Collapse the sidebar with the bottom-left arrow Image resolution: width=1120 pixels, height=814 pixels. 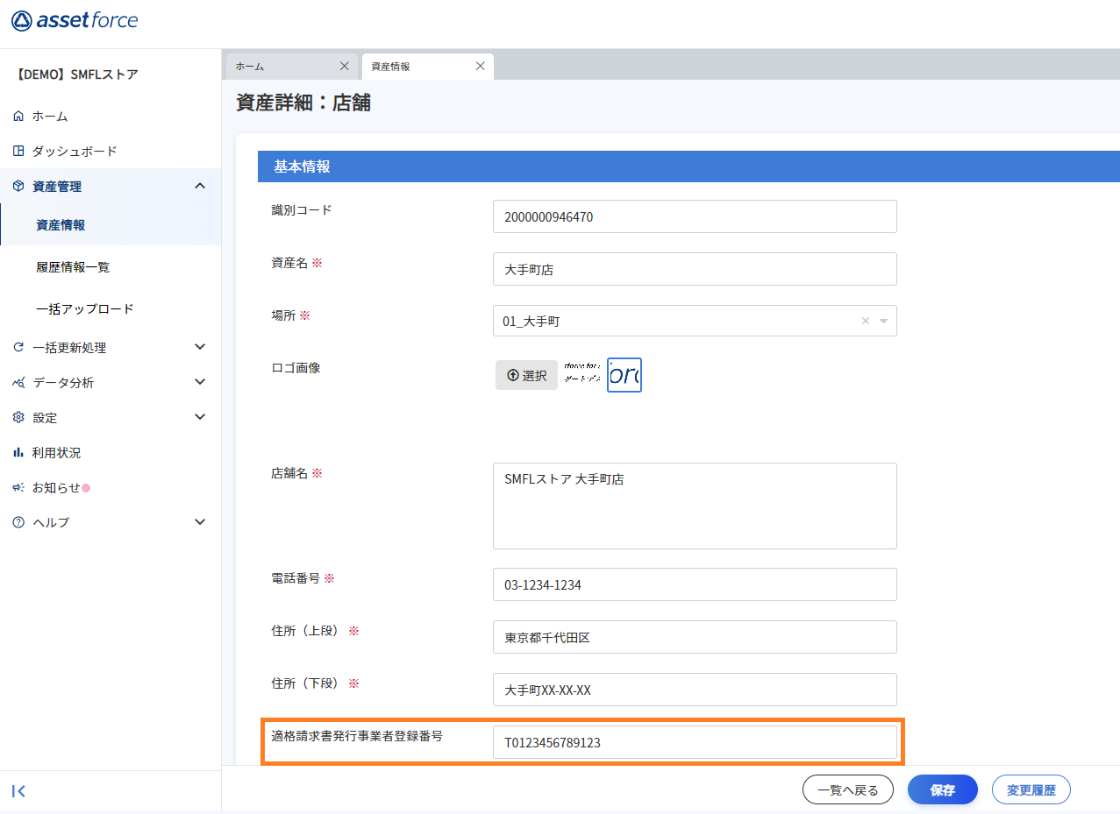coord(19,790)
